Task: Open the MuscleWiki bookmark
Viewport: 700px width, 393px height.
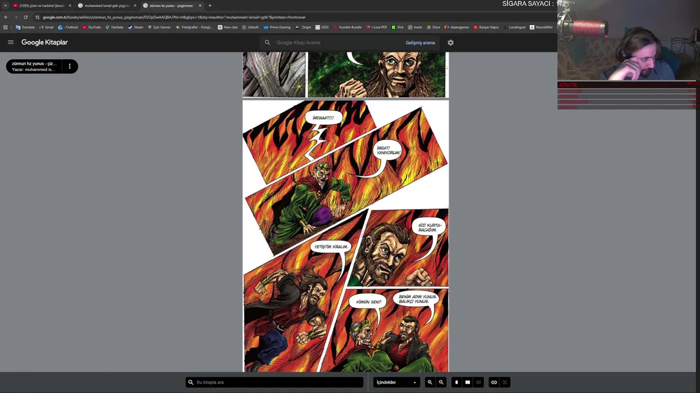Action: tap(541, 27)
